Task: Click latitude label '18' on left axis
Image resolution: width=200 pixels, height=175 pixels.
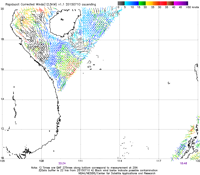Action: (2, 39)
